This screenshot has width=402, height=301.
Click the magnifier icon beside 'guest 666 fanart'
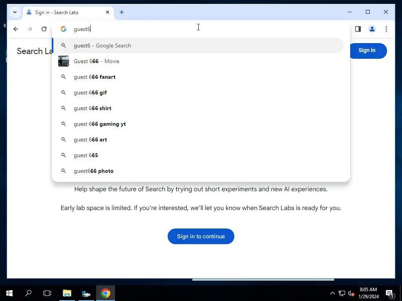click(x=63, y=77)
